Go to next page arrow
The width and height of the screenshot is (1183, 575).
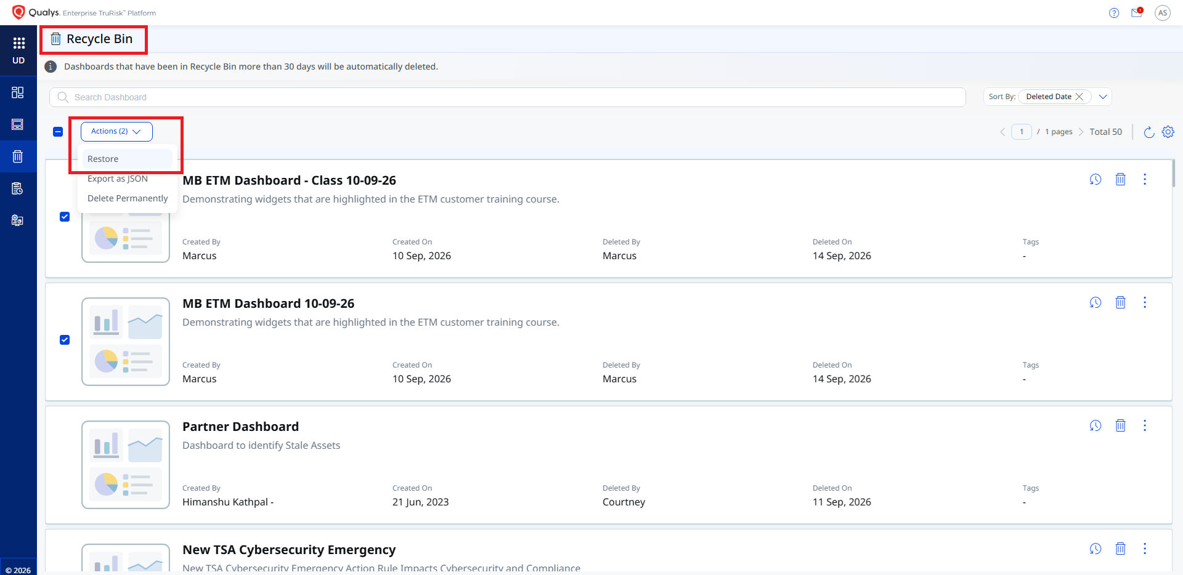[x=1081, y=132]
